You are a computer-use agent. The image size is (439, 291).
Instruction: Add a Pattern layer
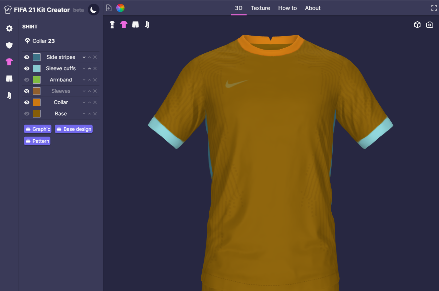(x=37, y=141)
